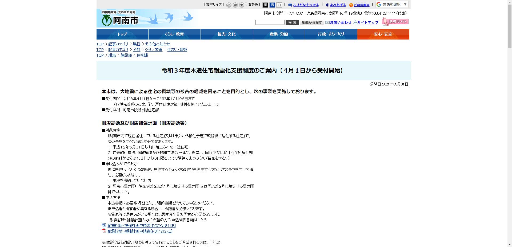Select 大 to enlarge text size
Viewport: 512px width, 247px height.
pos(241,5)
